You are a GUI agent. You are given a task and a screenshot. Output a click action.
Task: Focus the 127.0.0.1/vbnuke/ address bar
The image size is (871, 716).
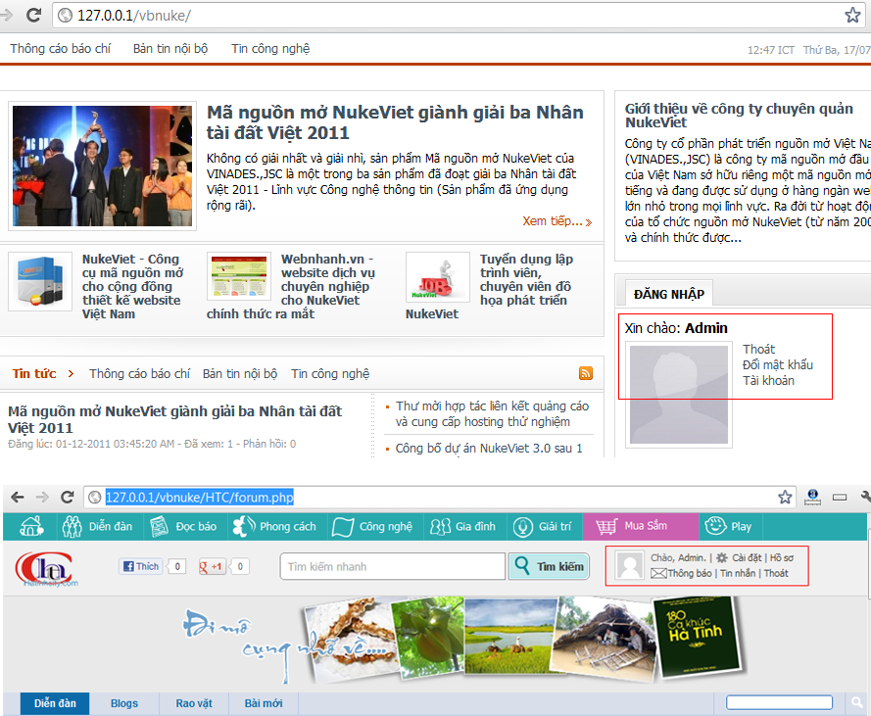tap(459, 15)
